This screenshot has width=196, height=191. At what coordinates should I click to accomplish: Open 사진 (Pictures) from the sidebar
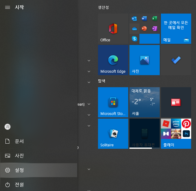pos(39,156)
